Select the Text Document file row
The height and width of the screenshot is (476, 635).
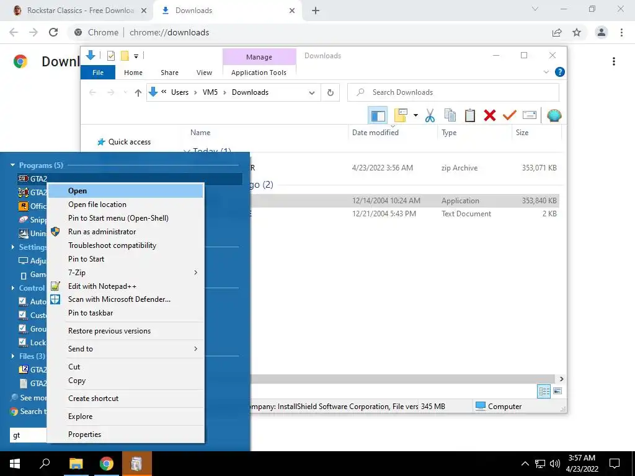(404, 214)
